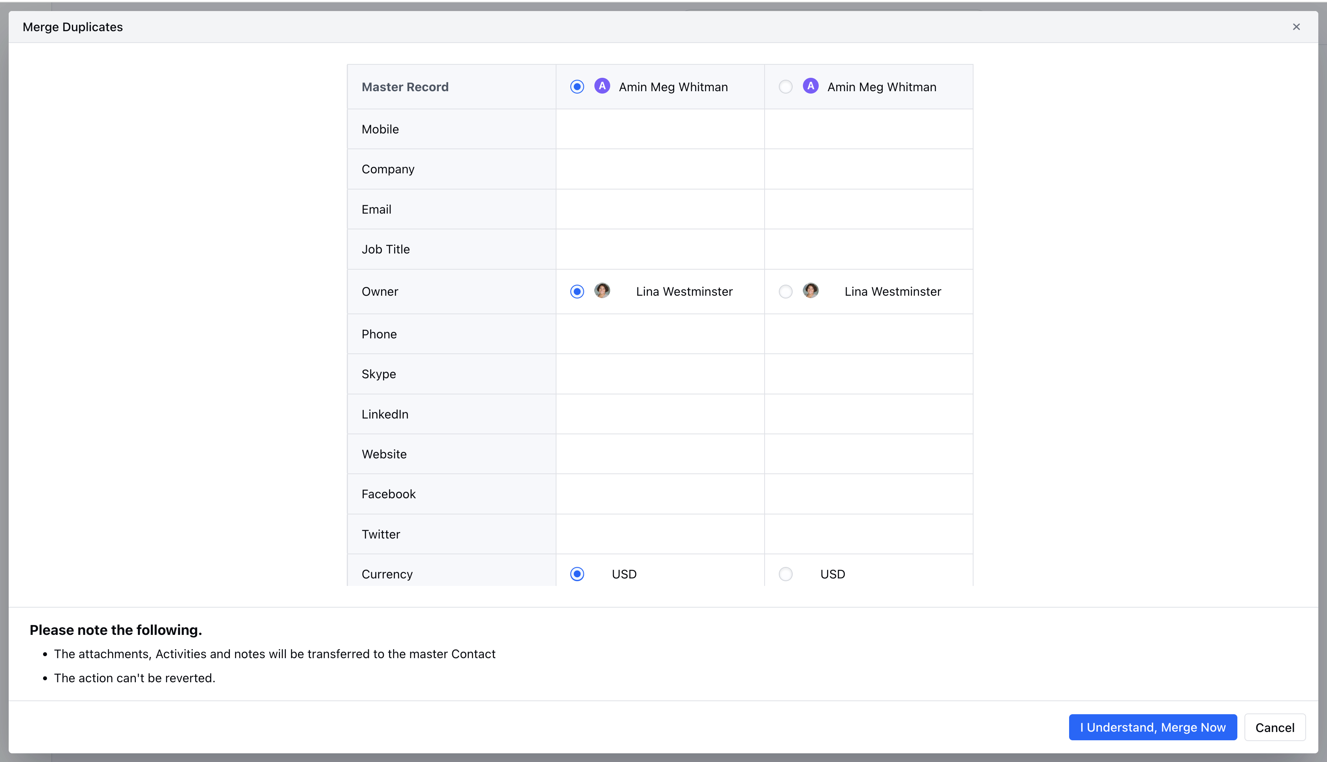Click the Email row label
Viewport: 1327px width, 762px height.
pyautogui.click(x=376, y=209)
